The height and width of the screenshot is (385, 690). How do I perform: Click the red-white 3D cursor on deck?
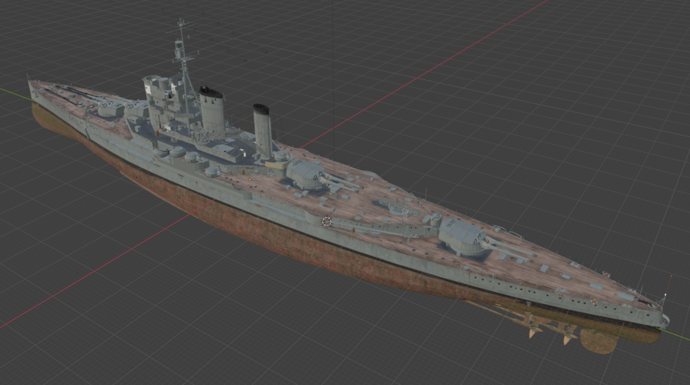(x=327, y=222)
